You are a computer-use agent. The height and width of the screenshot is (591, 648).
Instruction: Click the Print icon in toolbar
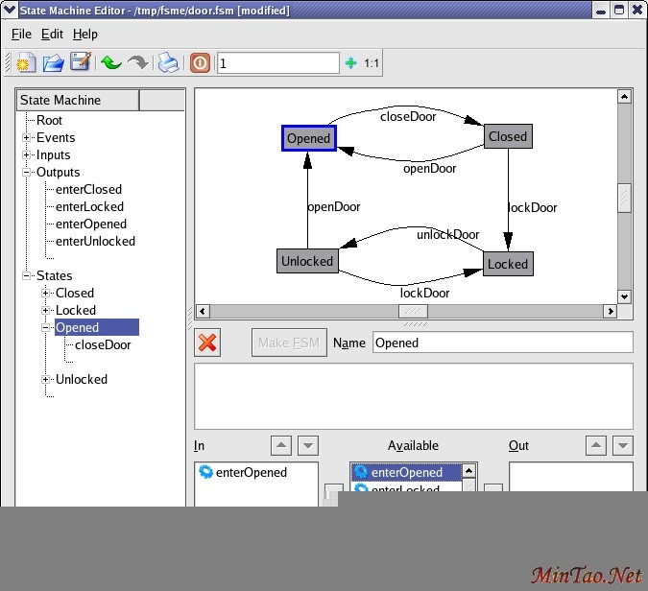point(168,63)
